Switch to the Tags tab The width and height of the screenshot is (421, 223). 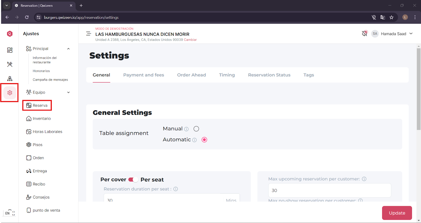click(x=309, y=75)
